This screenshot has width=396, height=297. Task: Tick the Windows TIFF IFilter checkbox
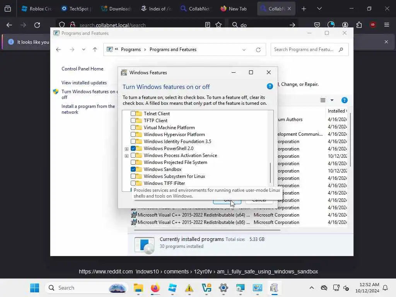pyautogui.click(x=133, y=183)
